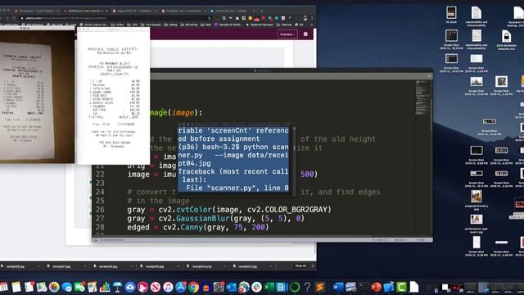Open Outlook from the Dock
Viewport: 524px width, 295px height.
tap(231, 287)
